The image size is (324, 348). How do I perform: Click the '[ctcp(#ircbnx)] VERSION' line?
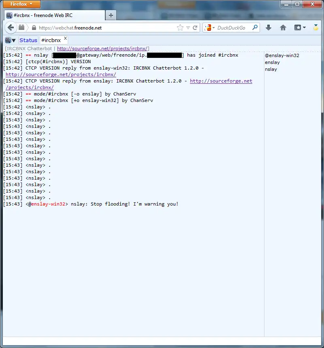coord(47,62)
